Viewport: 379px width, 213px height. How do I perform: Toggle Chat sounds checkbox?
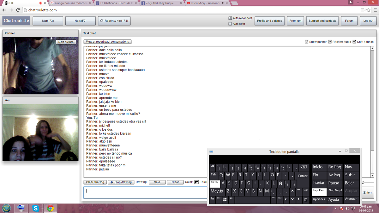(354, 42)
